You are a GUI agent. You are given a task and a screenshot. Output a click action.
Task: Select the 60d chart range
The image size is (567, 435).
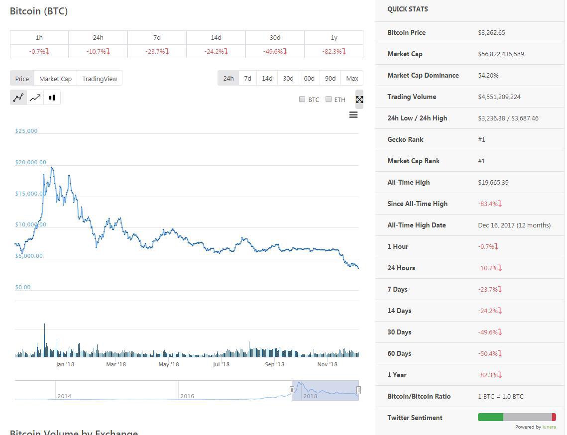pyautogui.click(x=309, y=78)
